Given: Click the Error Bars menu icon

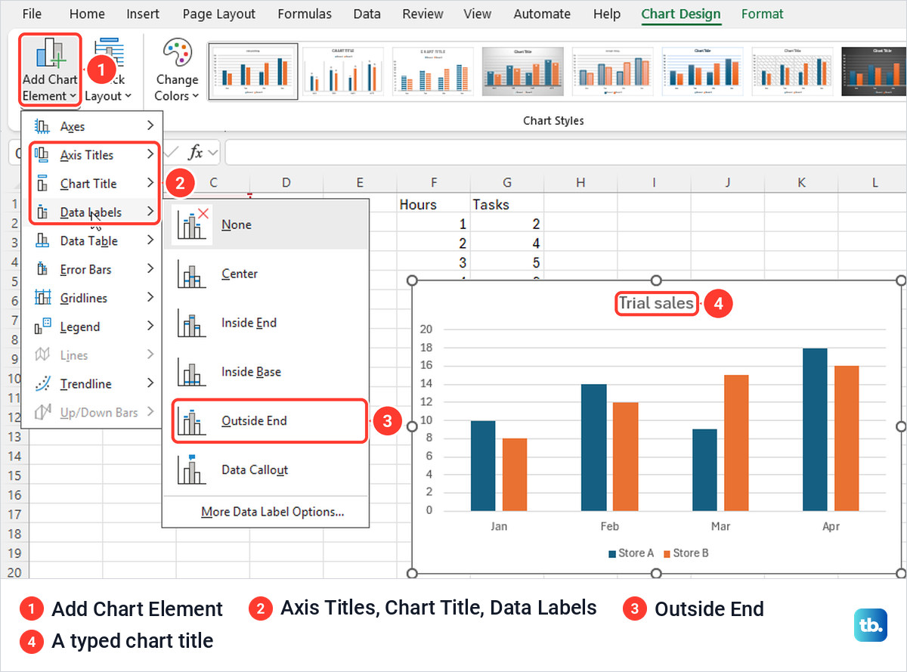Looking at the screenshot, I should 43,269.
